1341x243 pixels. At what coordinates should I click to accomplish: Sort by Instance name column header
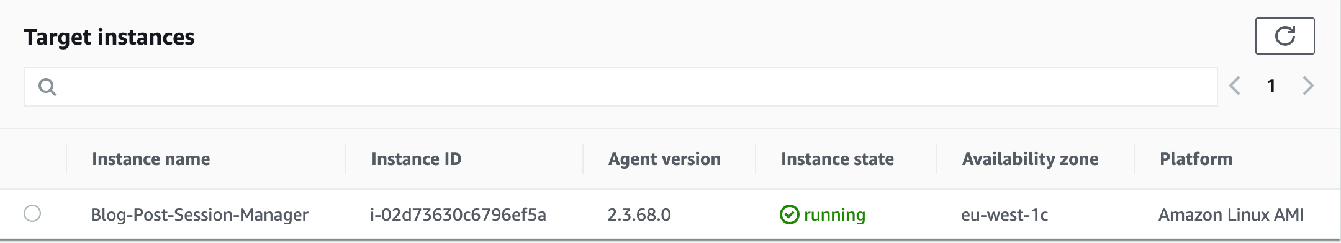pyautogui.click(x=151, y=159)
